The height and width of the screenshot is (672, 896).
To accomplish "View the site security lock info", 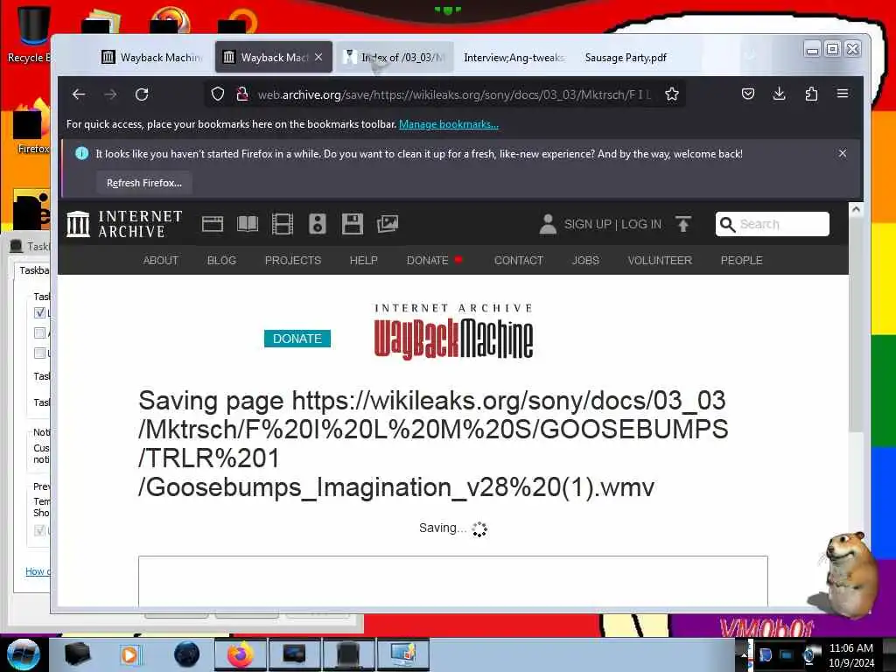I will (242, 94).
